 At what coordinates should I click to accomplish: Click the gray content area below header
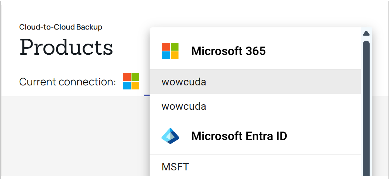(74, 136)
